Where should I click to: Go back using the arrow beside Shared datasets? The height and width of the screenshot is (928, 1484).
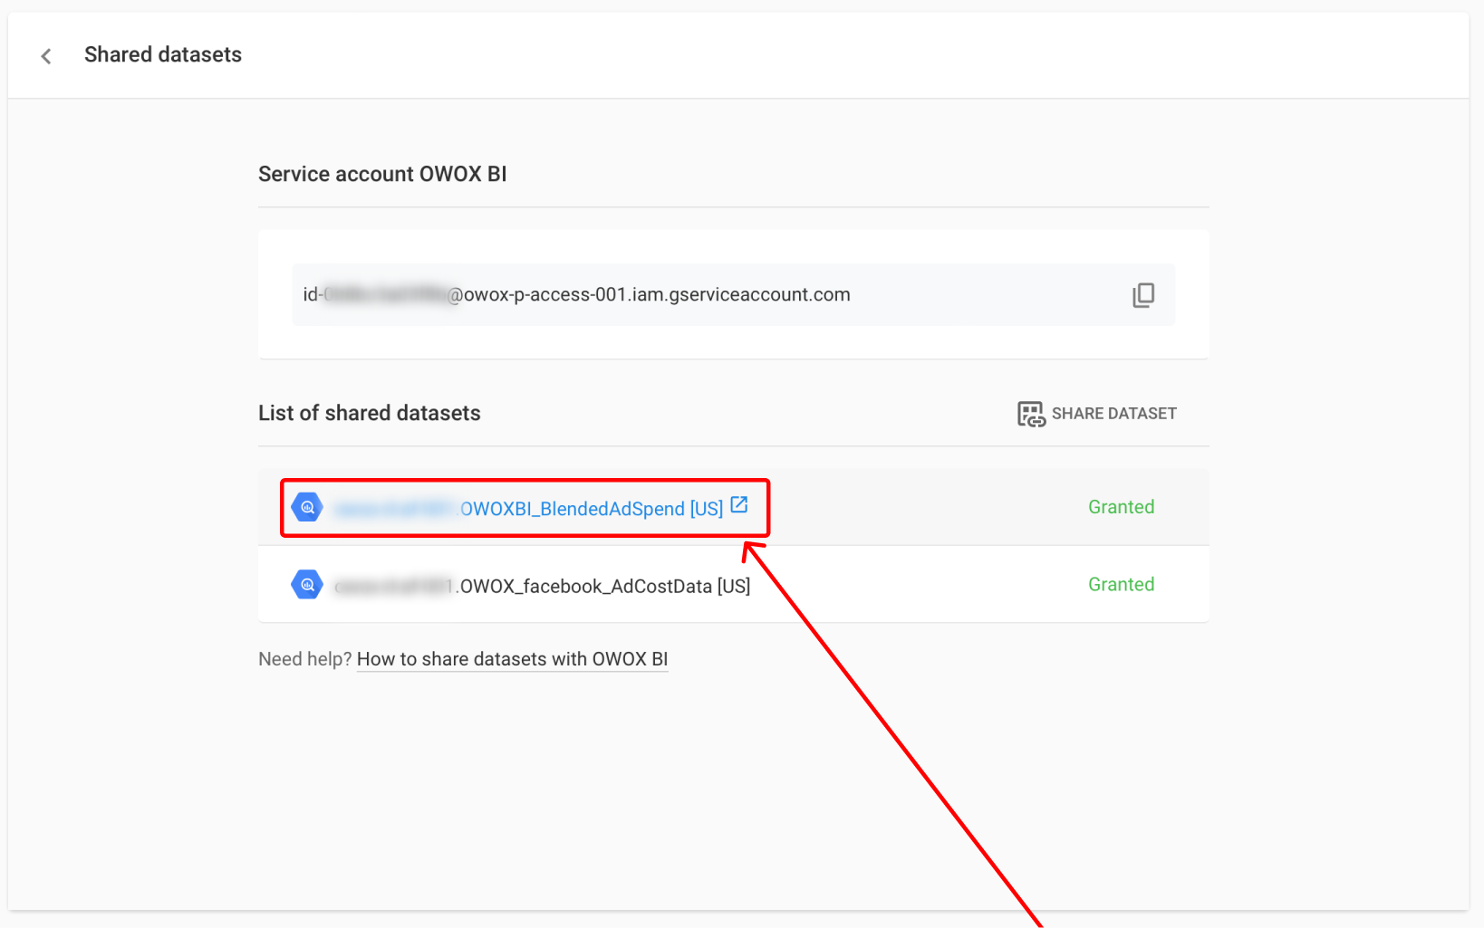[x=46, y=56]
